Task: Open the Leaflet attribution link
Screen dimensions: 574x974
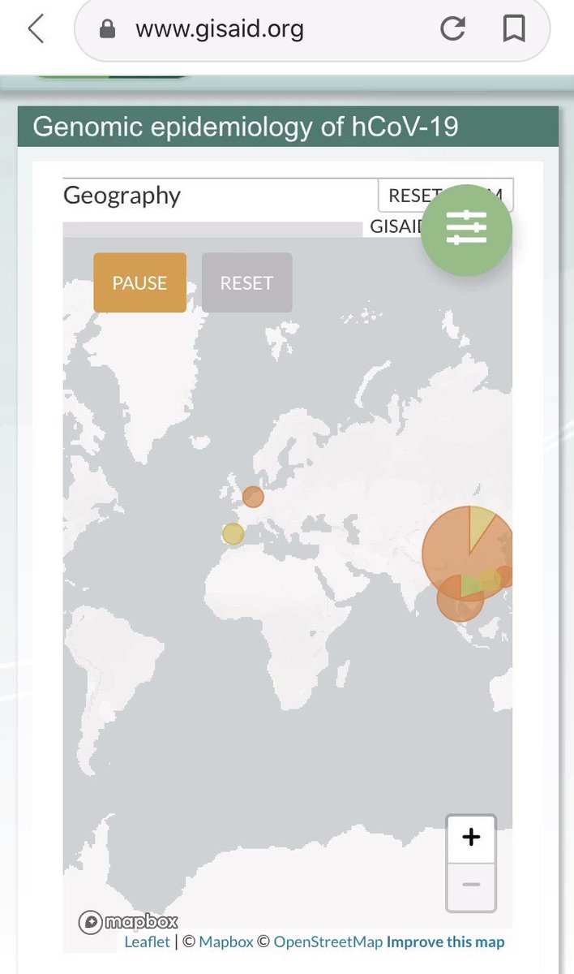Action: pos(148,942)
